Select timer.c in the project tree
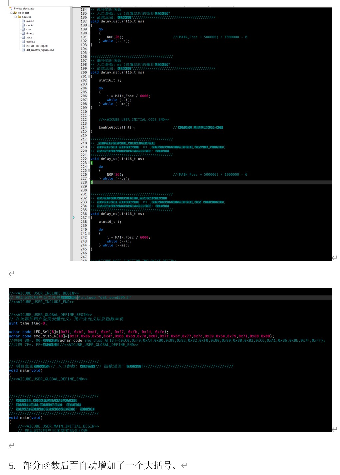Image resolution: width=340 pixels, height=475 pixels. pyautogui.click(x=30, y=33)
